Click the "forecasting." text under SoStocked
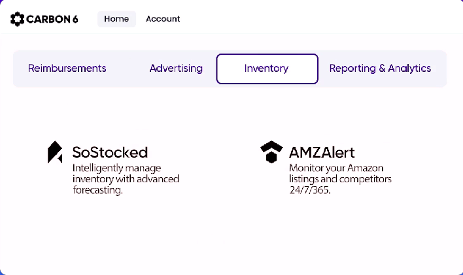The image size is (463, 275). [97, 191]
